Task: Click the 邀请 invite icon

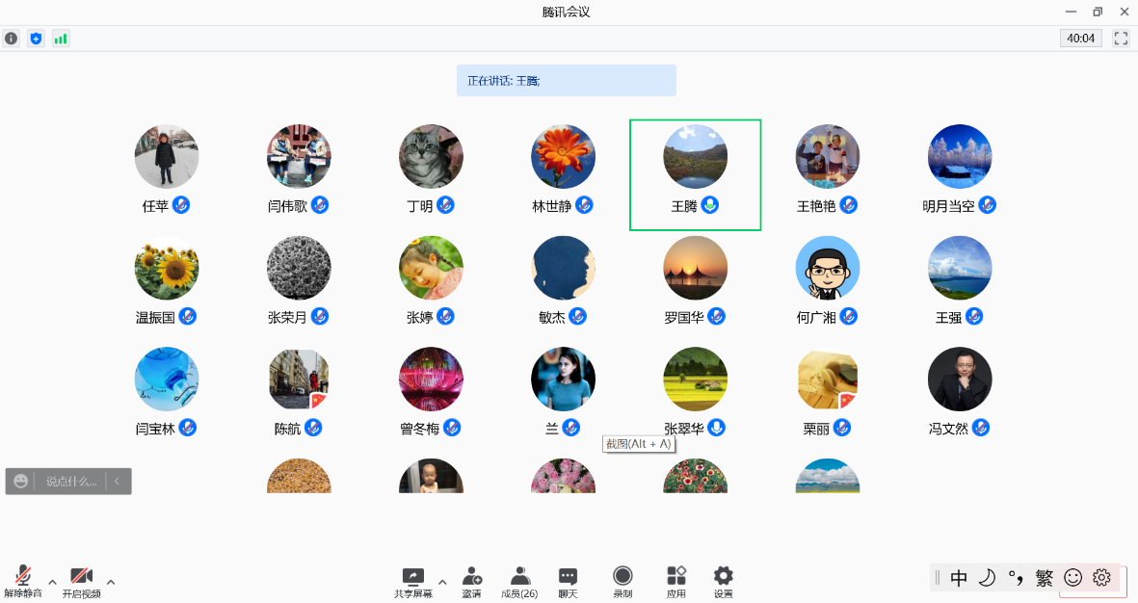Action: pyautogui.click(x=471, y=581)
